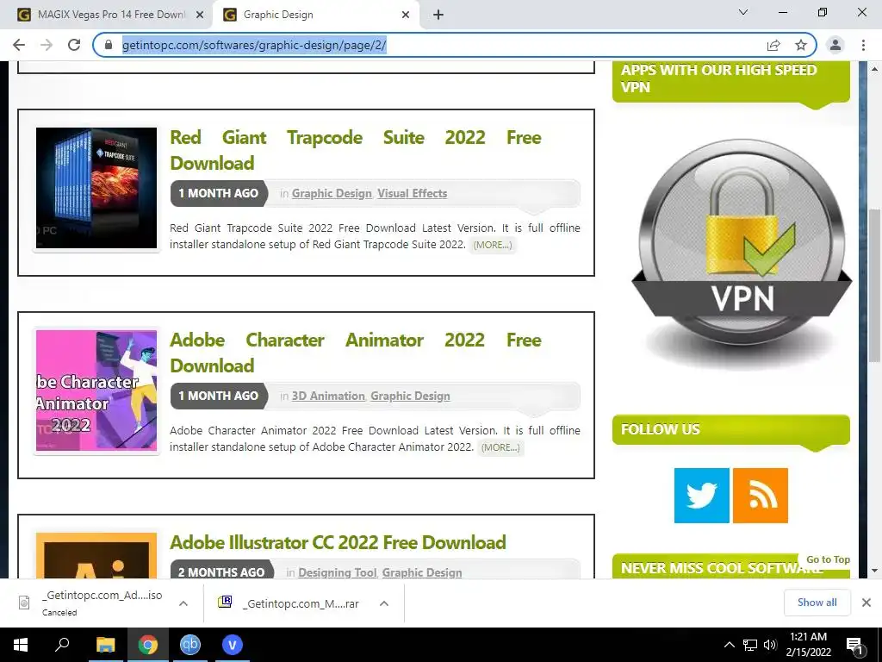This screenshot has height=662, width=882.
Task: Click the scrollbar down arrow
Action: [874, 571]
